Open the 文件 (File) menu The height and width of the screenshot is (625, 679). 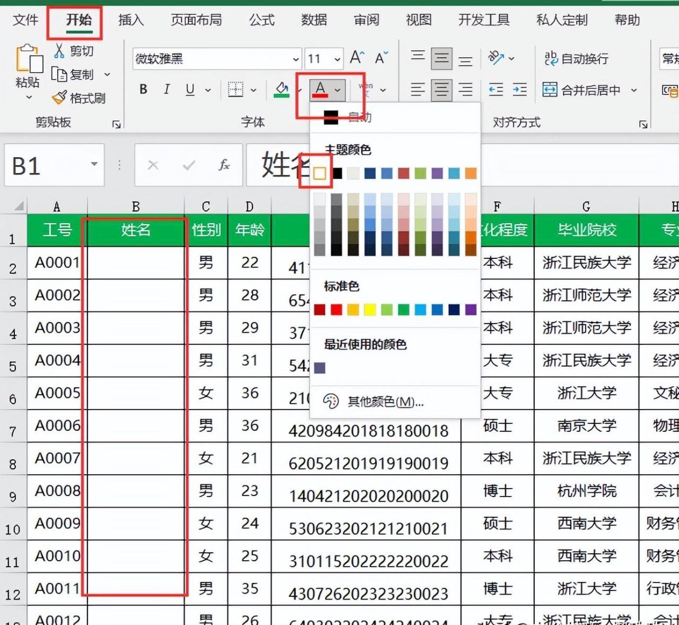coord(25,20)
